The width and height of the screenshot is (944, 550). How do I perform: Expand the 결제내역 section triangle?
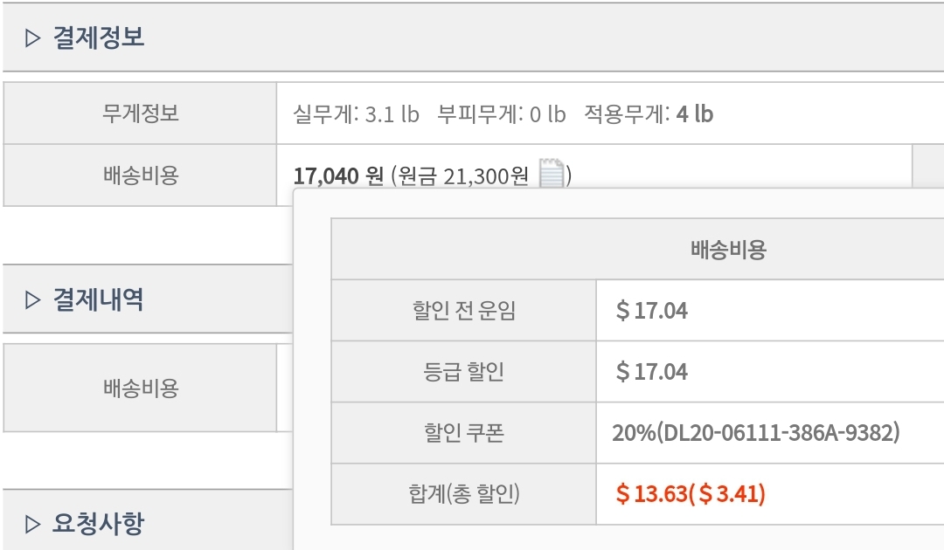pyautogui.click(x=33, y=299)
